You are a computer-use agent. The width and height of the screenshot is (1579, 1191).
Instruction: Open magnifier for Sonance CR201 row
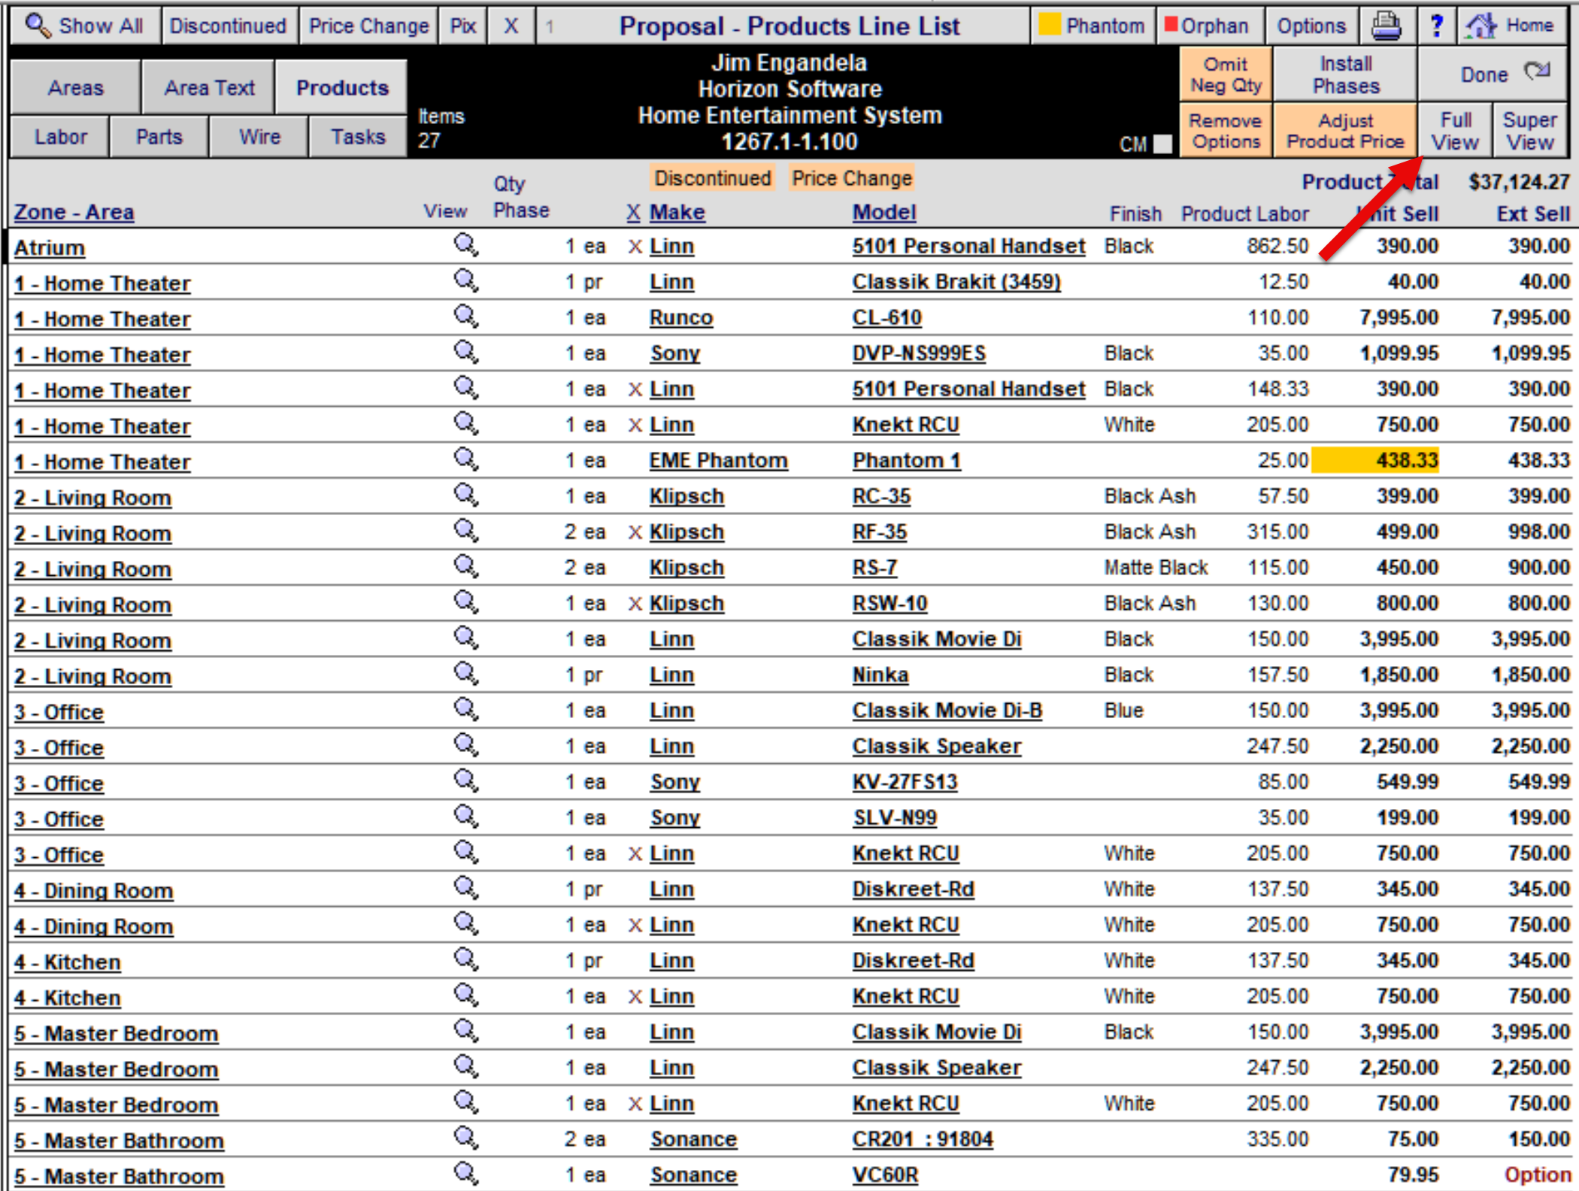click(x=466, y=1138)
